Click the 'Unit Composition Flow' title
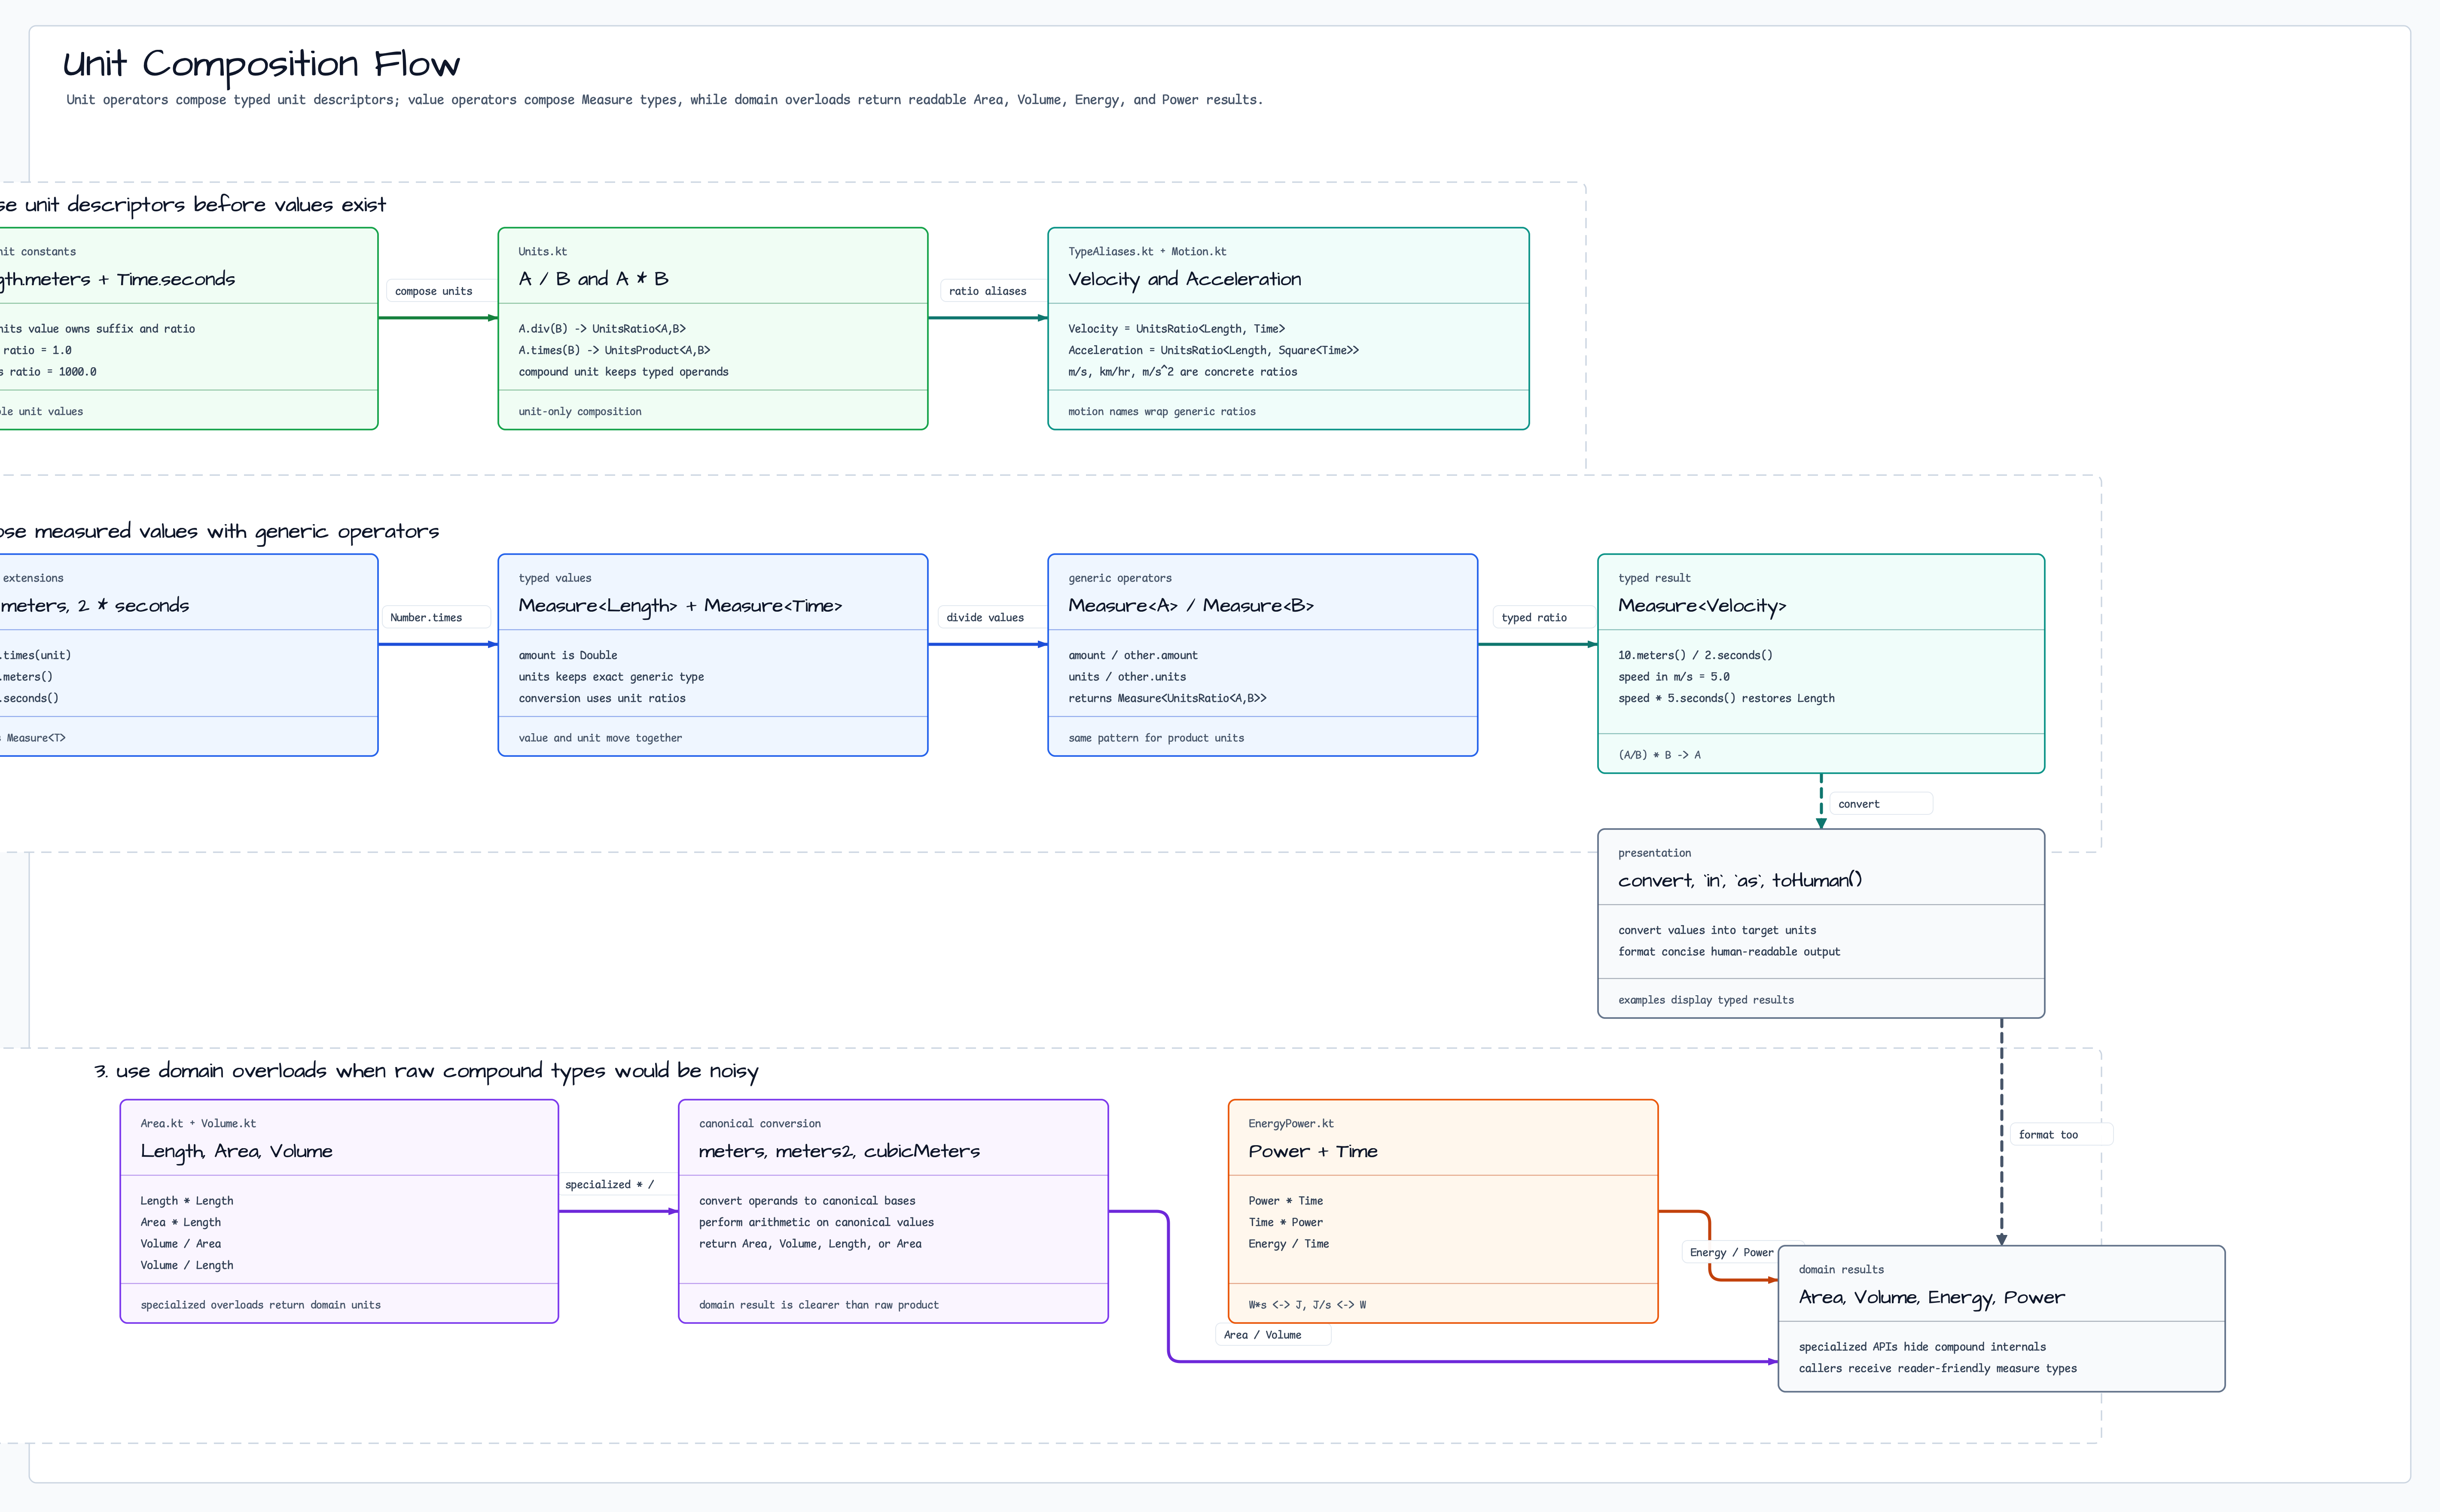2440x1512 pixels. tap(261, 65)
